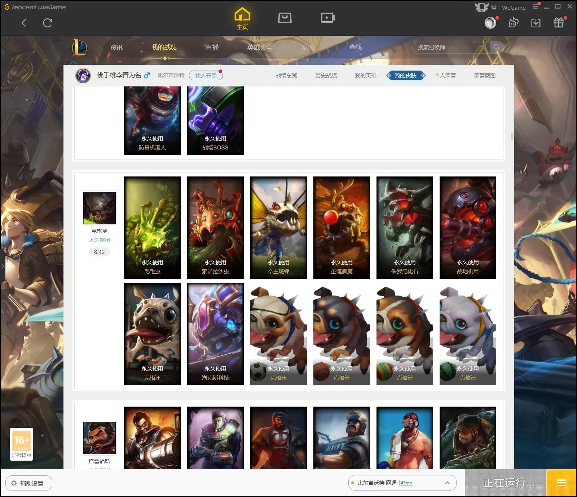
Task: Open the 防暴机器人 skin card
Action: pos(152,121)
